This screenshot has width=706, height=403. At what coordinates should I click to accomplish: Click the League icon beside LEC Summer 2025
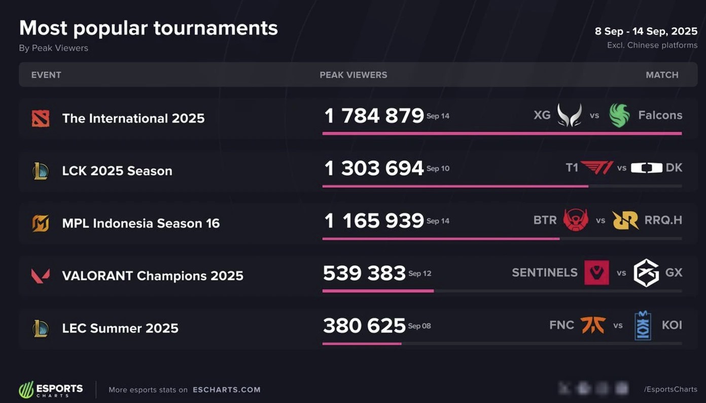point(41,328)
